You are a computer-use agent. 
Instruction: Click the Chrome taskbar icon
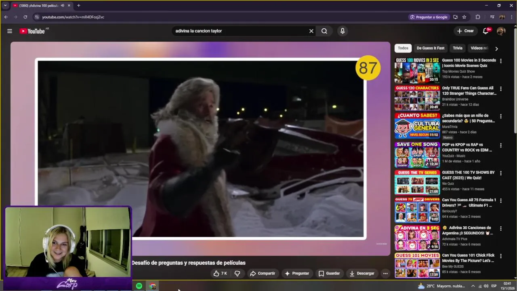(x=152, y=286)
